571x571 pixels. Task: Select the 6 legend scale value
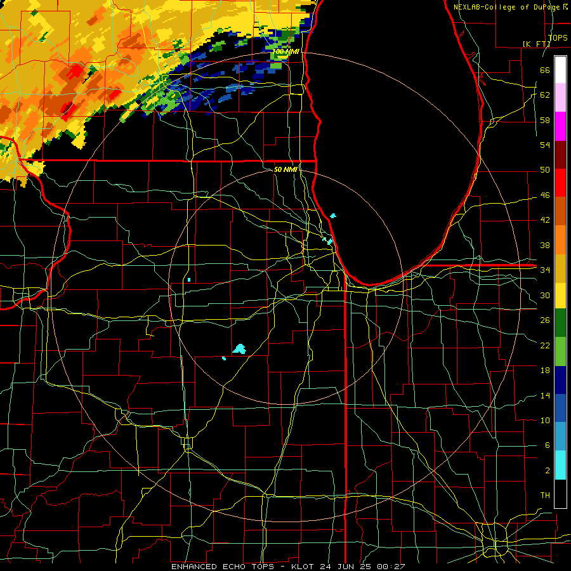pyautogui.click(x=547, y=445)
